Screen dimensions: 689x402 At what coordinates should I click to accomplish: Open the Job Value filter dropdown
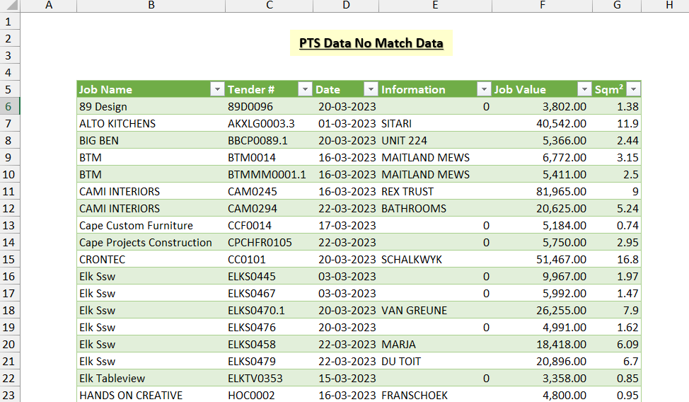(584, 89)
